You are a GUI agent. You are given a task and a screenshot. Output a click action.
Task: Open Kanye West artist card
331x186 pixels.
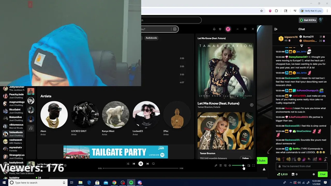click(116, 118)
